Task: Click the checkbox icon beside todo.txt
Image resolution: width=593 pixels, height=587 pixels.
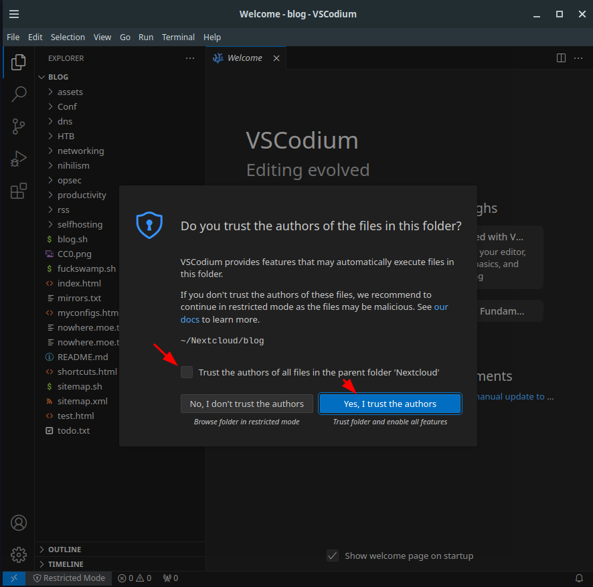Action: click(50, 431)
